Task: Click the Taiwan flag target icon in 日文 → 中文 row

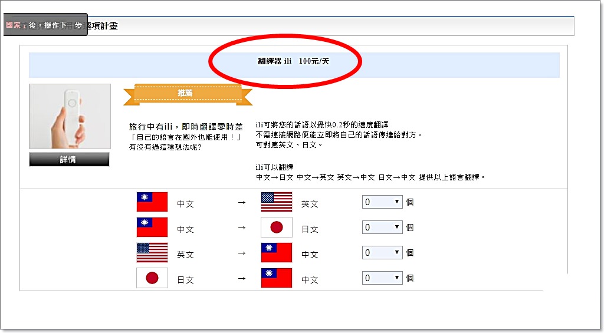Action: pos(277,278)
